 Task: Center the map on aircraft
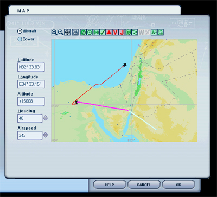point(67,33)
